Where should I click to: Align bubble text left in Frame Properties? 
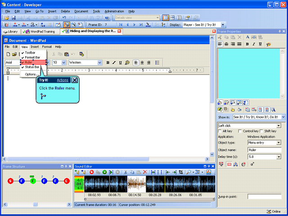(220, 44)
